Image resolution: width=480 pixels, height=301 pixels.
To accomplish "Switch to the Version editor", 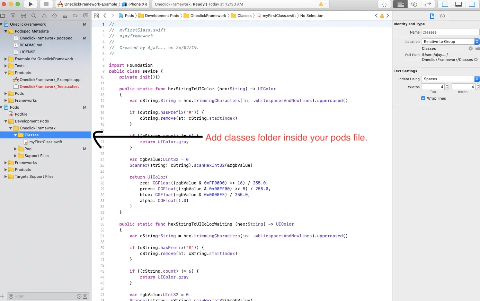I will click(427, 4).
